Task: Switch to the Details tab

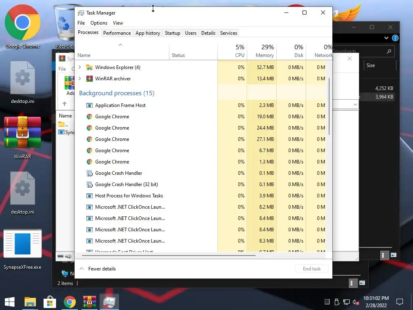Action: (x=209, y=33)
